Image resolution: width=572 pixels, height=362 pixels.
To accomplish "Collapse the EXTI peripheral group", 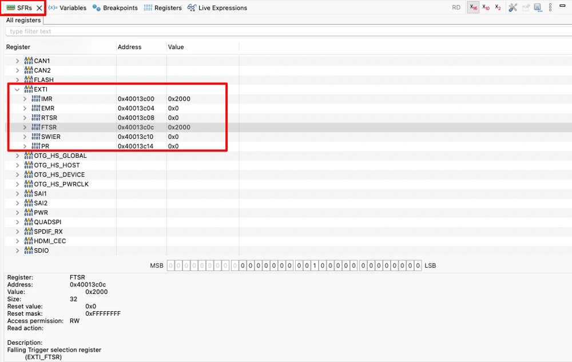I will (x=17, y=89).
